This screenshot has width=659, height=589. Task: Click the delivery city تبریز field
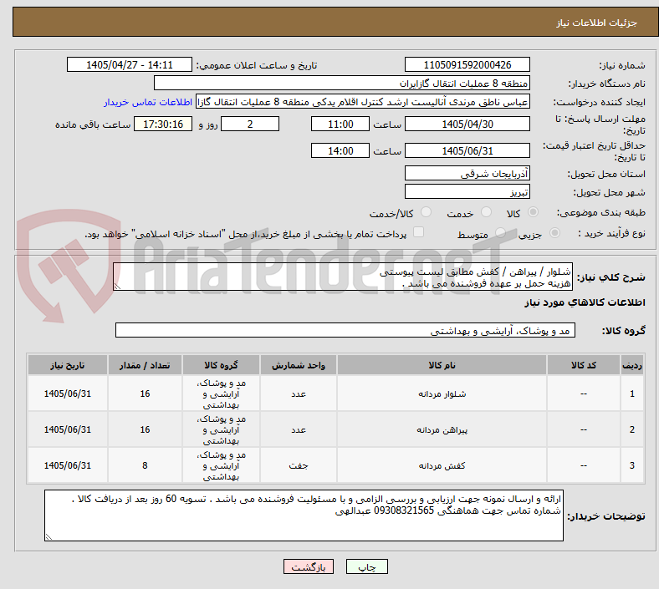[x=467, y=192]
